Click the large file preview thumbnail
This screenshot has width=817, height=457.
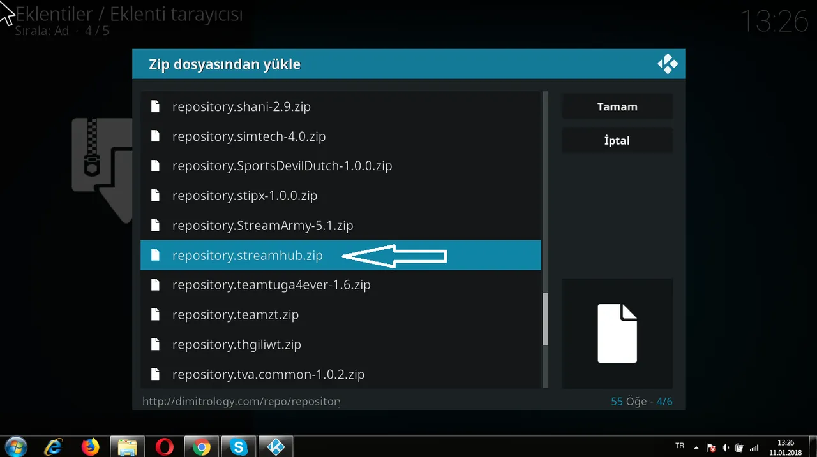click(x=617, y=333)
